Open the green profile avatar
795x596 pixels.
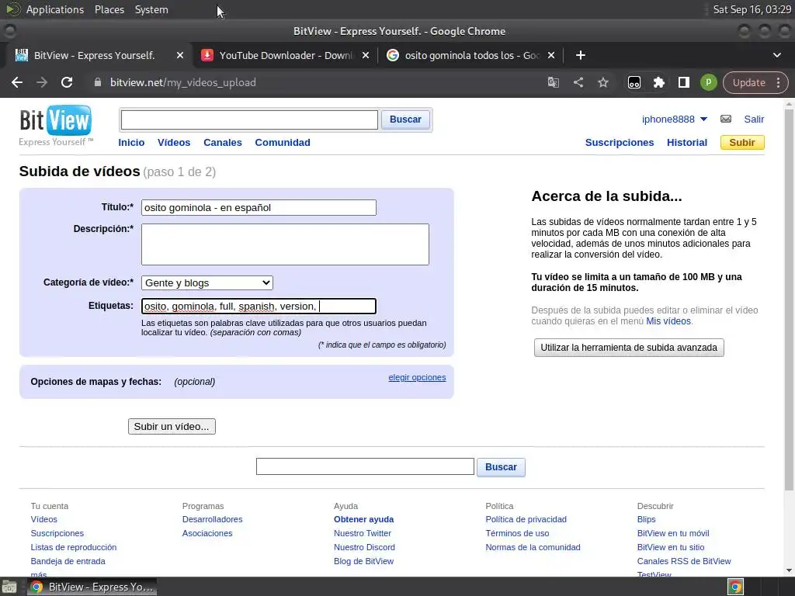pos(708,82)
